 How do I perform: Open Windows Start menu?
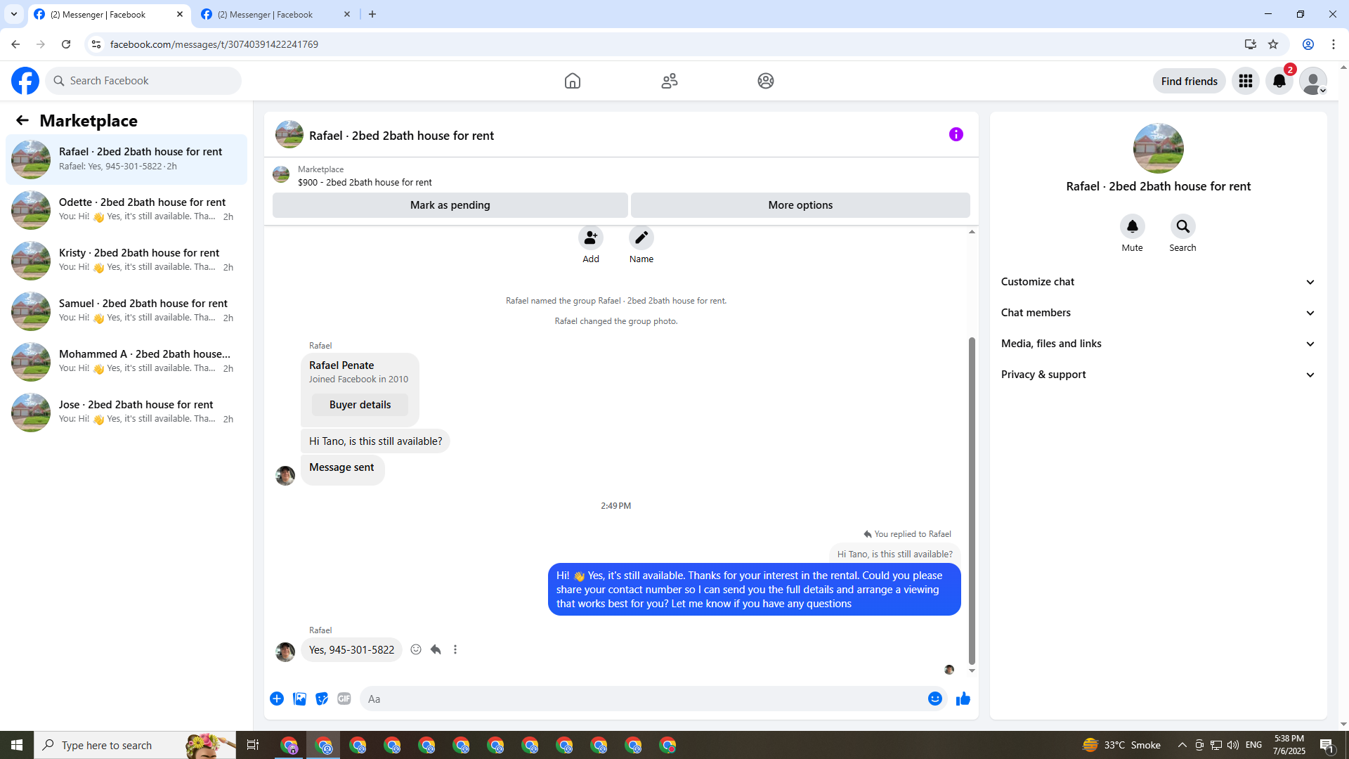[17, 746]
